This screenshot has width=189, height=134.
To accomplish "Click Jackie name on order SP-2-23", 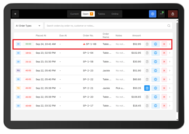I will [106, 71].
